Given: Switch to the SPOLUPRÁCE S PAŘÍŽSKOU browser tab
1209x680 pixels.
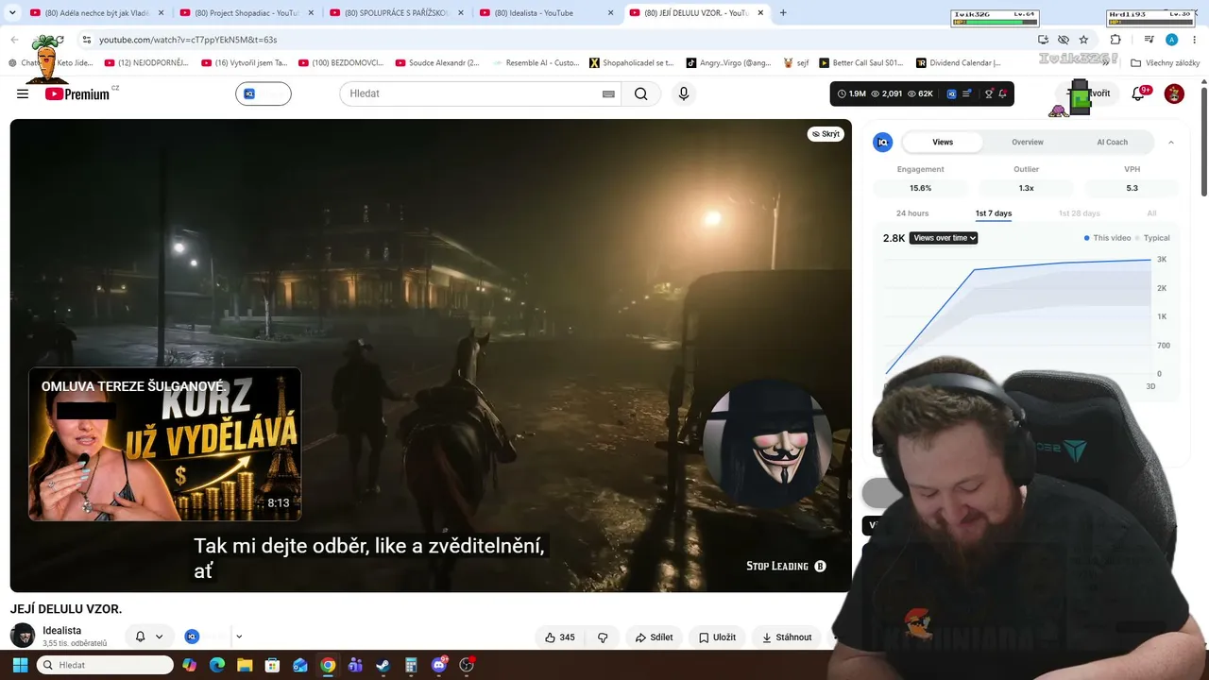Looking at the screenshot, I should pos(397,13).
